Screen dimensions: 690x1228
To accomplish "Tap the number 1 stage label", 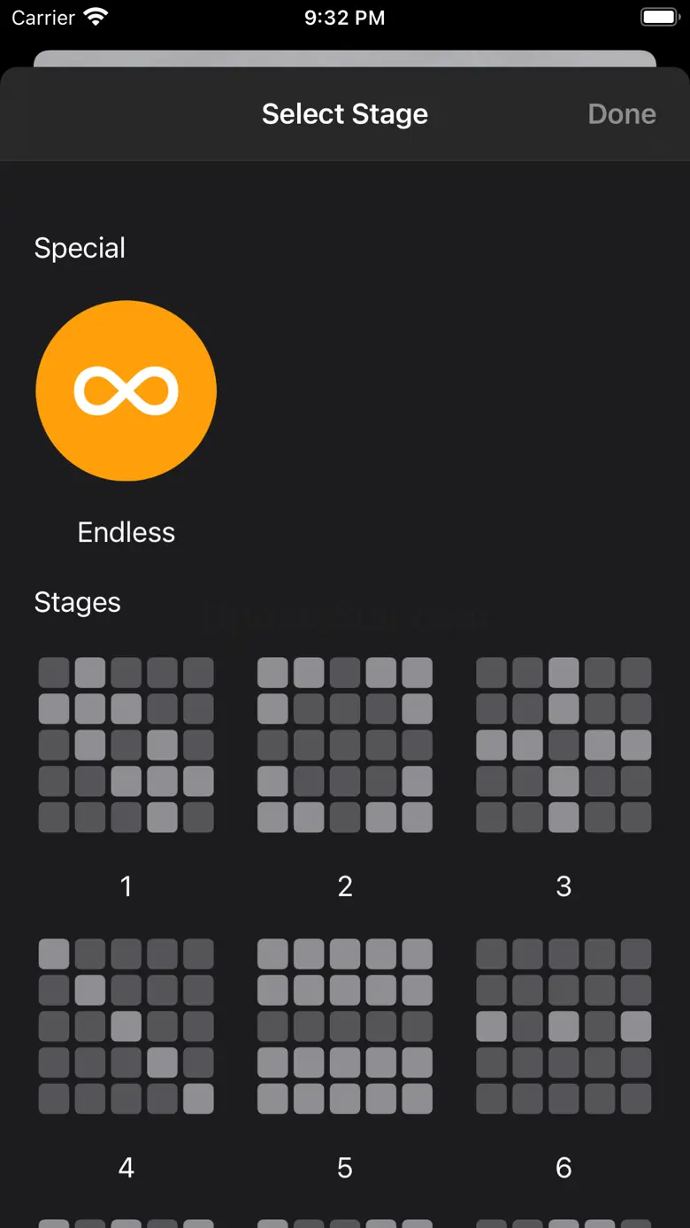I will pos(126,886).
